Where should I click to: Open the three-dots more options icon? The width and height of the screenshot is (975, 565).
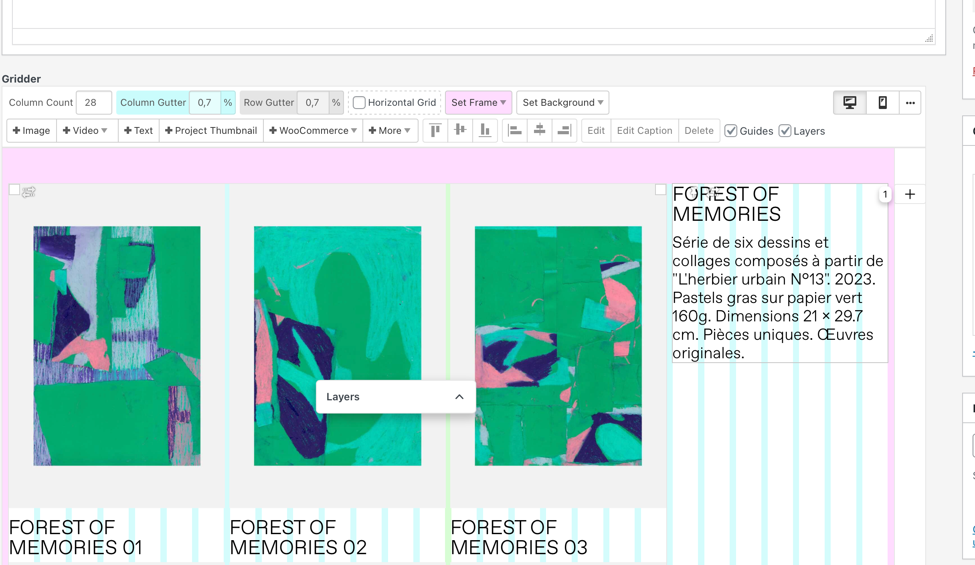910,103
